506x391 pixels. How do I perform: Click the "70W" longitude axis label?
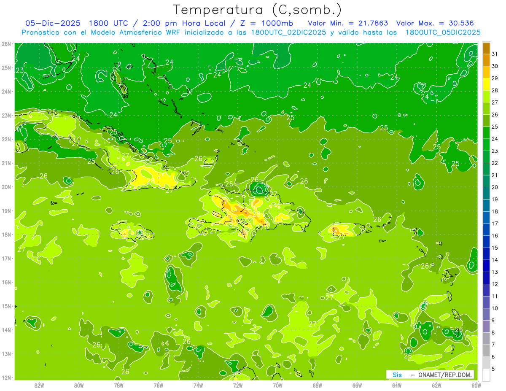coord(277,385)
